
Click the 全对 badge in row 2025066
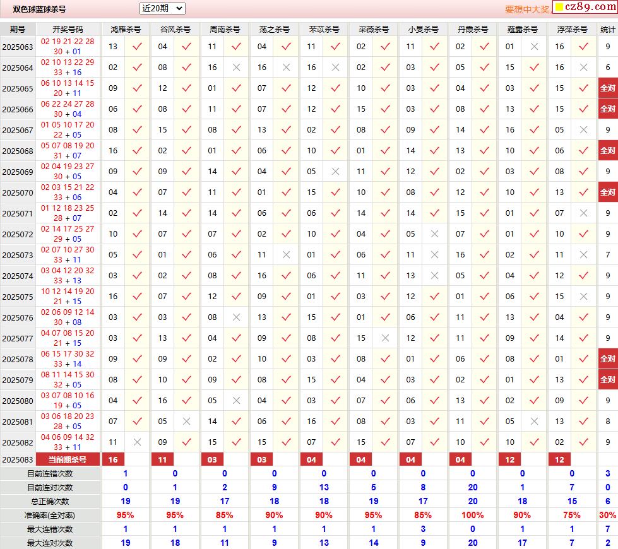point(608,109)
